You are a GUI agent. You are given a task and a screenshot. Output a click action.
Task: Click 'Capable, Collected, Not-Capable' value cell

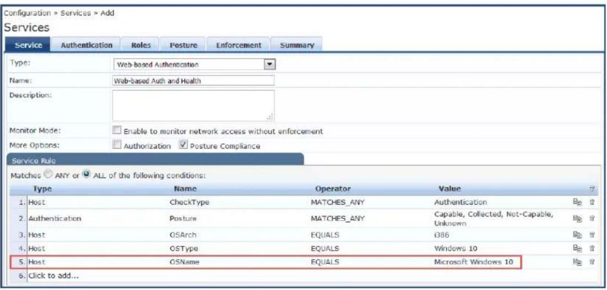point(494,219)
